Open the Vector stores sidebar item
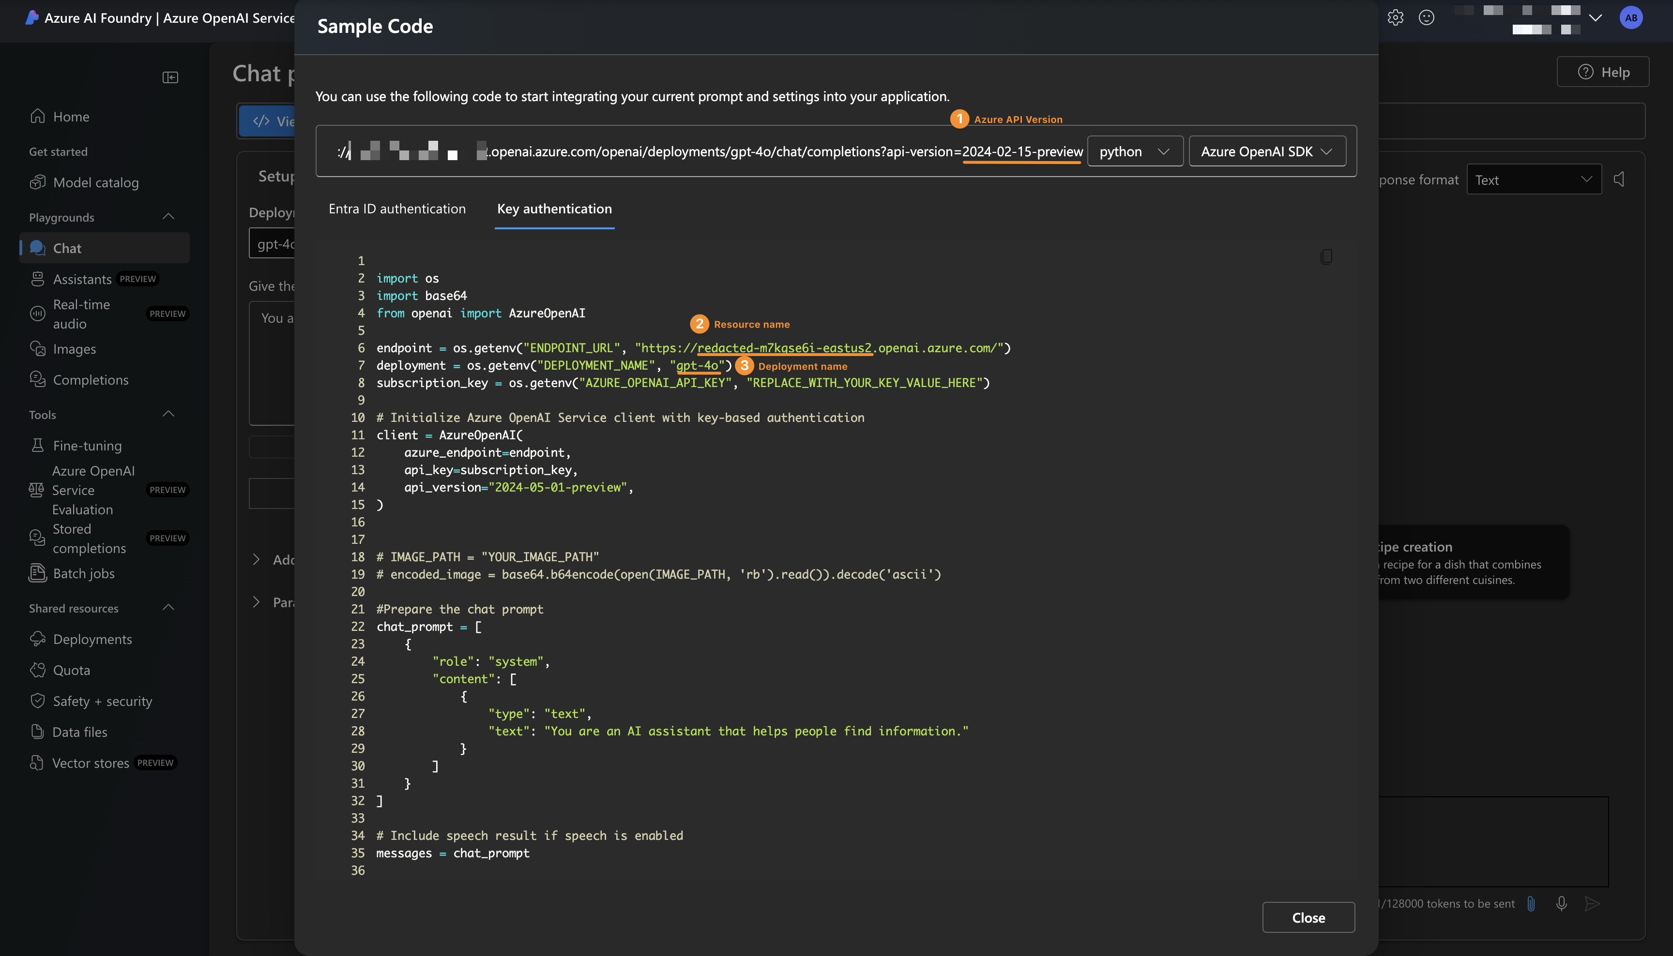The height and width of the screenshot is (956, 1673). coord(90,763)
